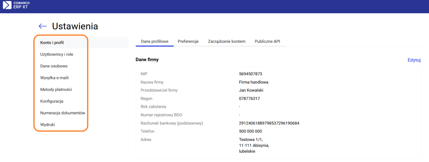Image resolution: width=429 pixels, height=162 pixels.
Task: Switch to the Preferencje tab
Action: 188,41
